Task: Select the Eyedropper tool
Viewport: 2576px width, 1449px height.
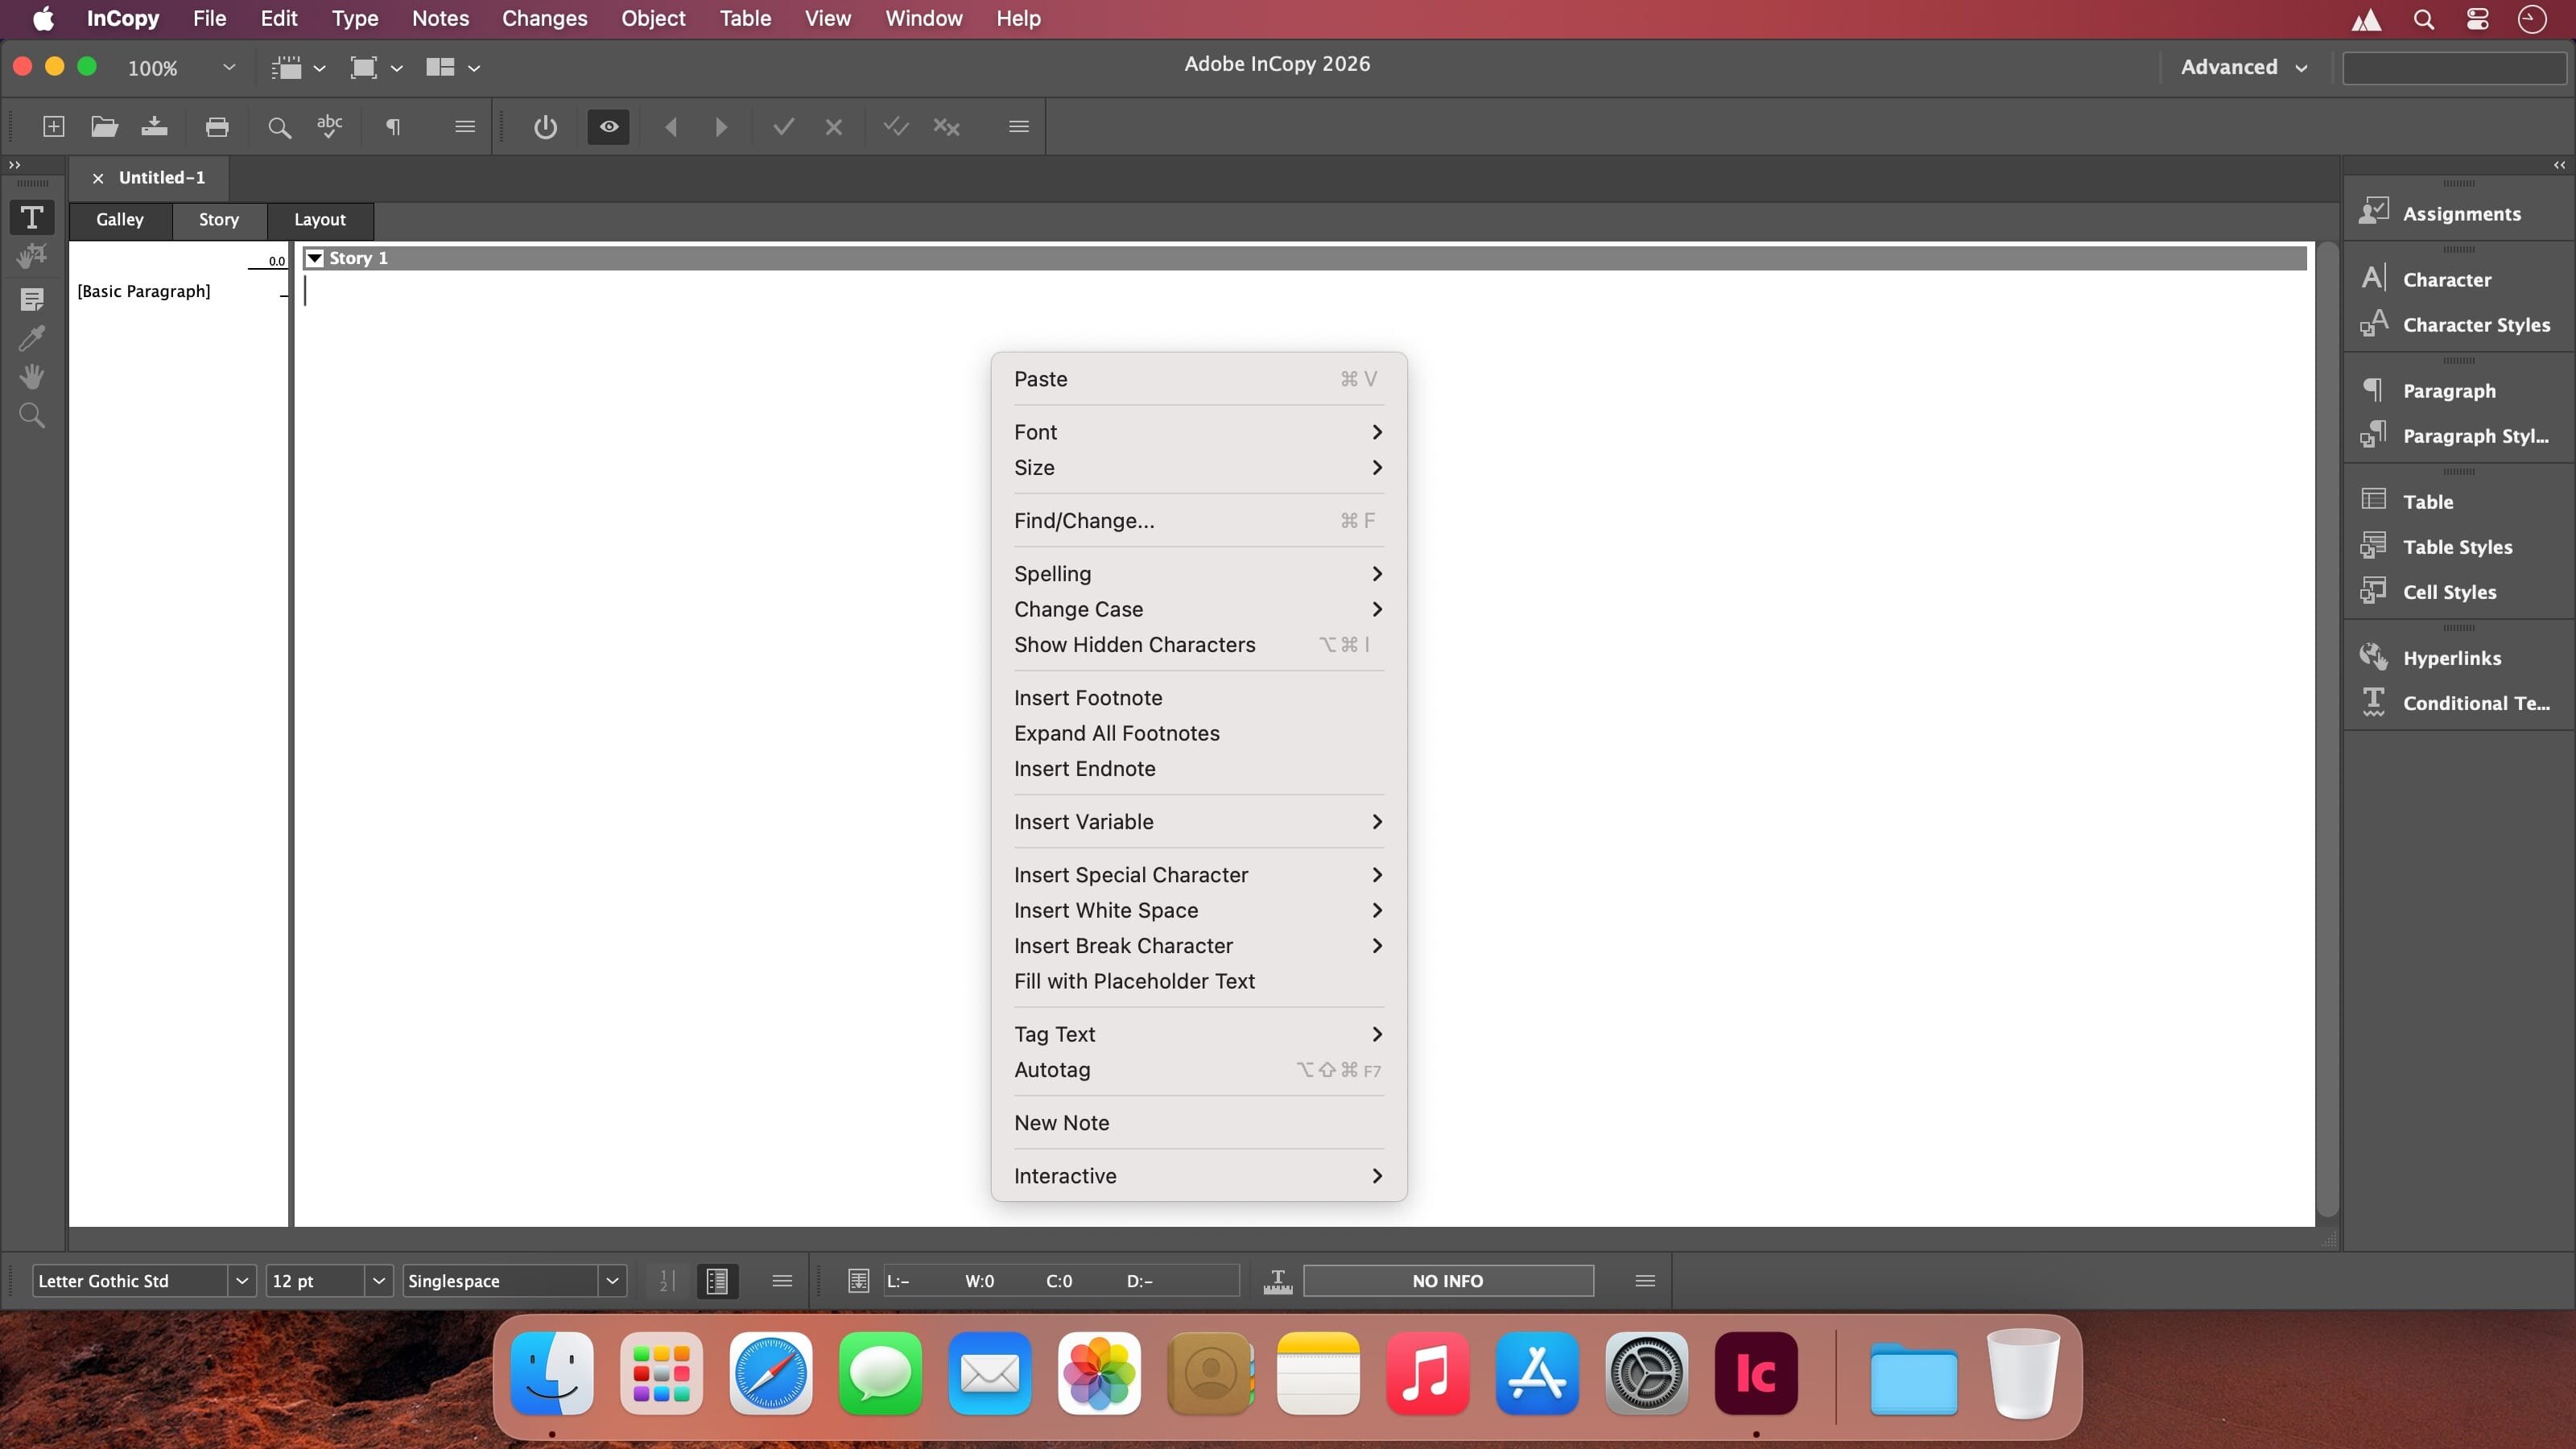Action: [32, 338]
